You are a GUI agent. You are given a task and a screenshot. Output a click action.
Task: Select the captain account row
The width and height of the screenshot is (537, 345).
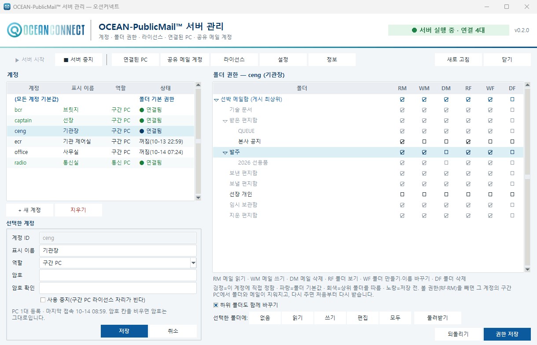pos(100,121)
